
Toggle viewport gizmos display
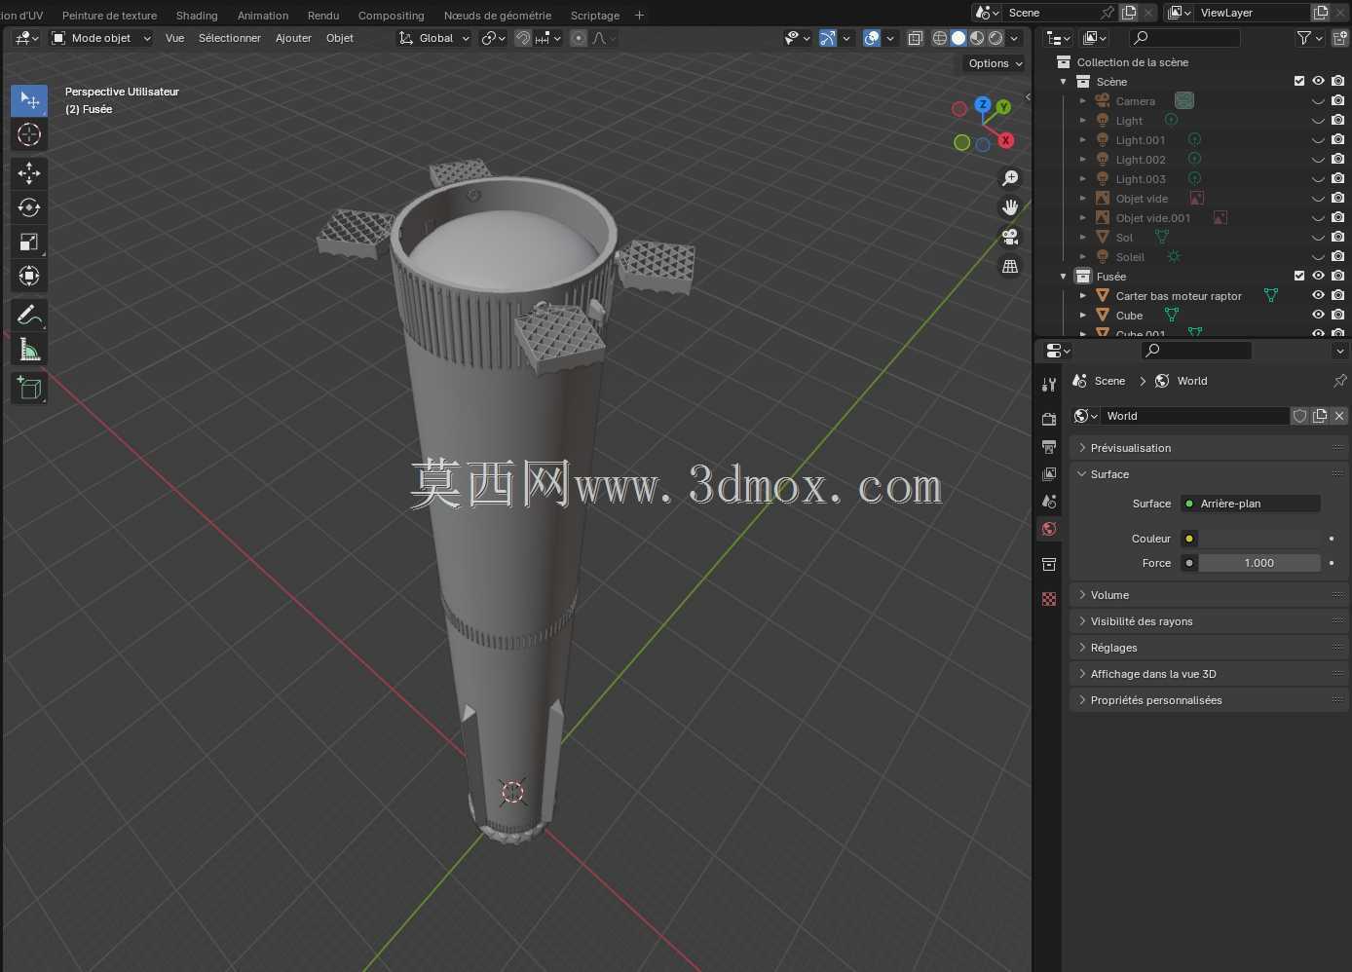(827, 38)
